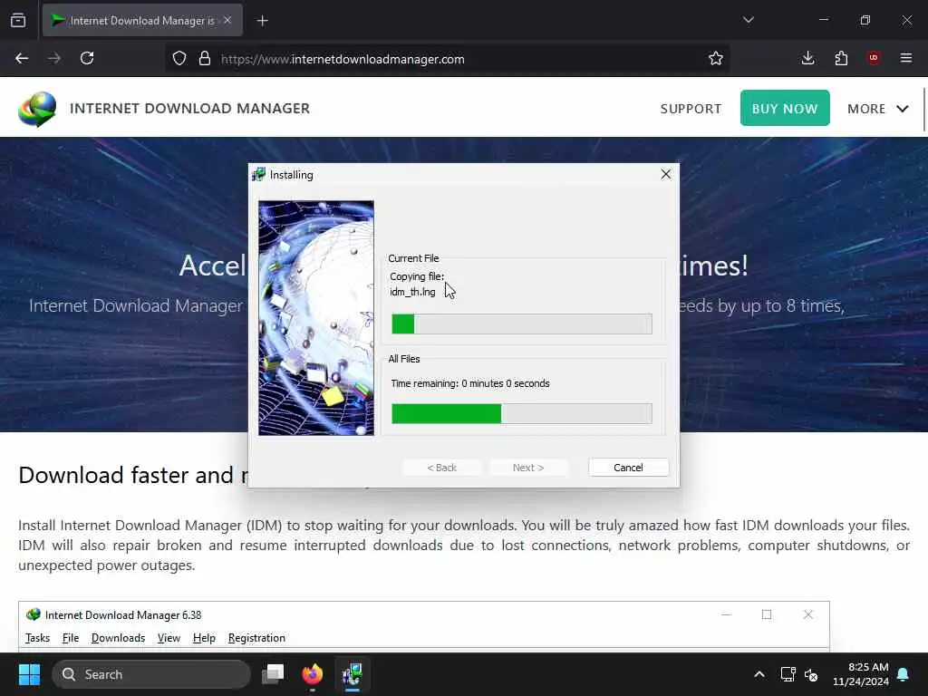Viewport: 928px width, 696px height.
Task: Click the INTERNET DOWNLOAD MANAGER site title
Action: 190,109
